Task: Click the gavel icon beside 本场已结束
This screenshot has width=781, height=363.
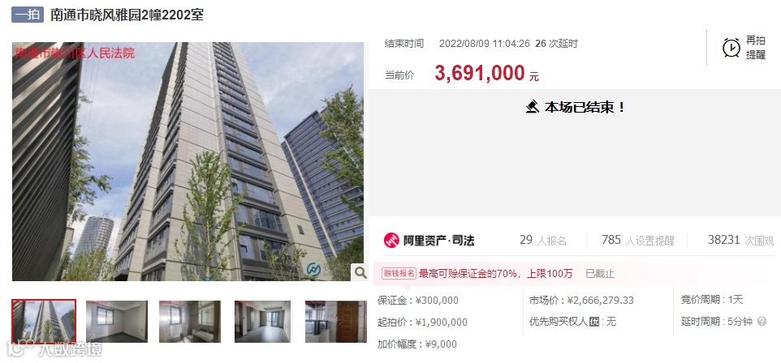Action: (533, 107)
